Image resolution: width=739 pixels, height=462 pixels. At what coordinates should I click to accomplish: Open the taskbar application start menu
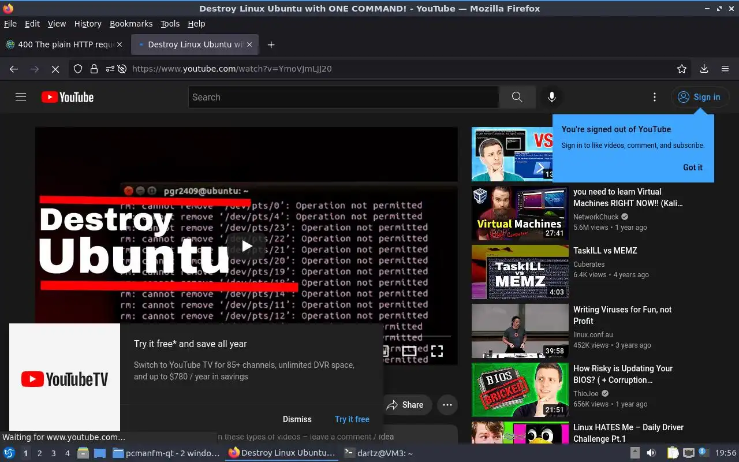9,453
